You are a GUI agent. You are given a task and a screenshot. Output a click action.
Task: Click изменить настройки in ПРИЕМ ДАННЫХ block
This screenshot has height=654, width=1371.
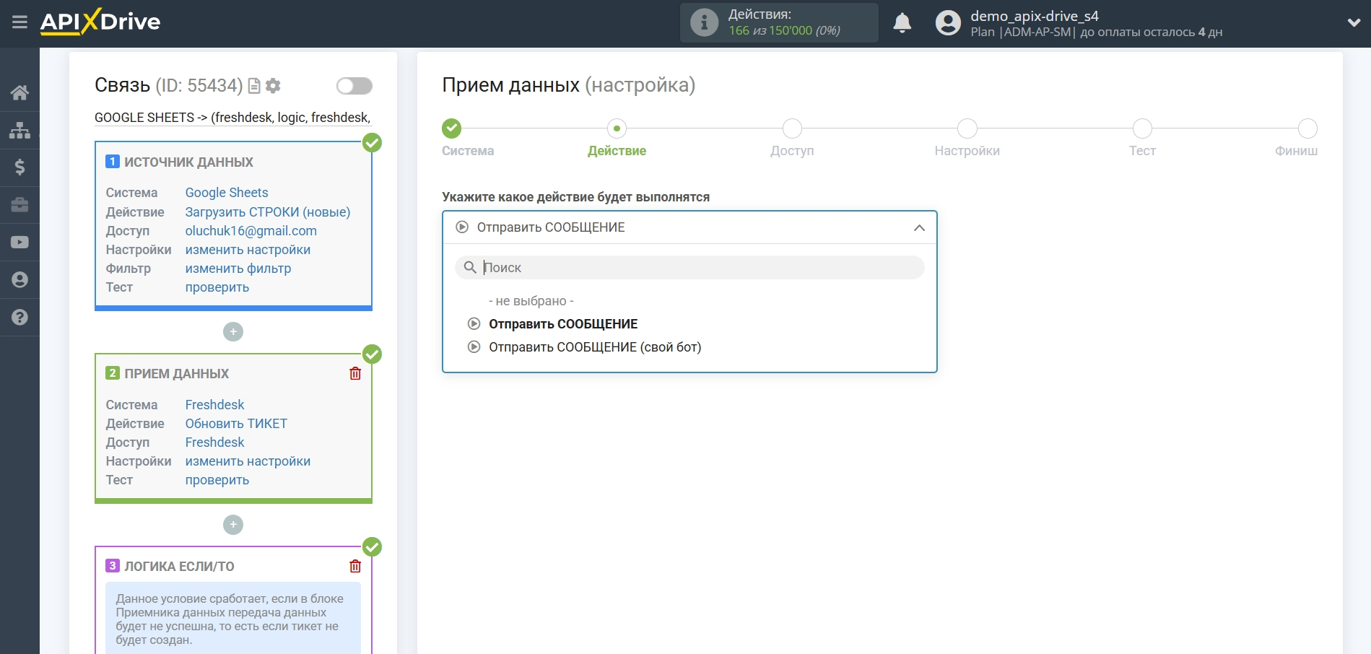tap(248, 461)
